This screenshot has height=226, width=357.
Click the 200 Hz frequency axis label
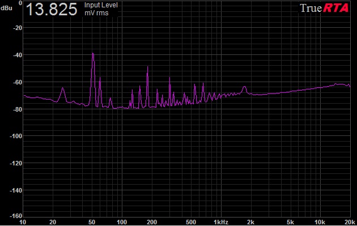pyautogui.click(x=152, y=222)
